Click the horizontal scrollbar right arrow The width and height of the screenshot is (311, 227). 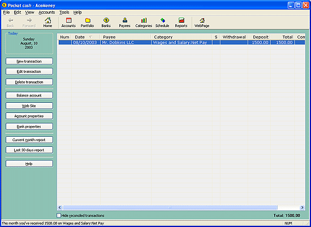point(302,207)
